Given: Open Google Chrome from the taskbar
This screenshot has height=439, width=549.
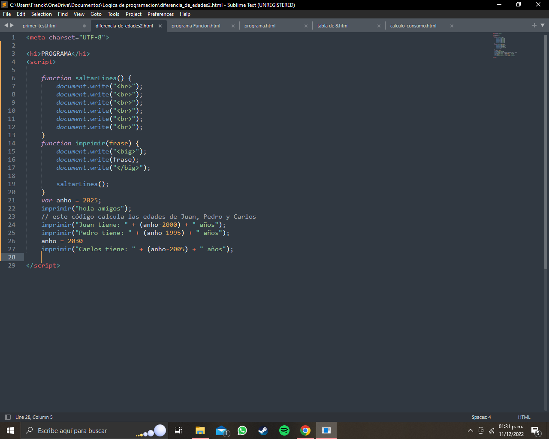Looking at the screenshot, I should click(305, 430).
